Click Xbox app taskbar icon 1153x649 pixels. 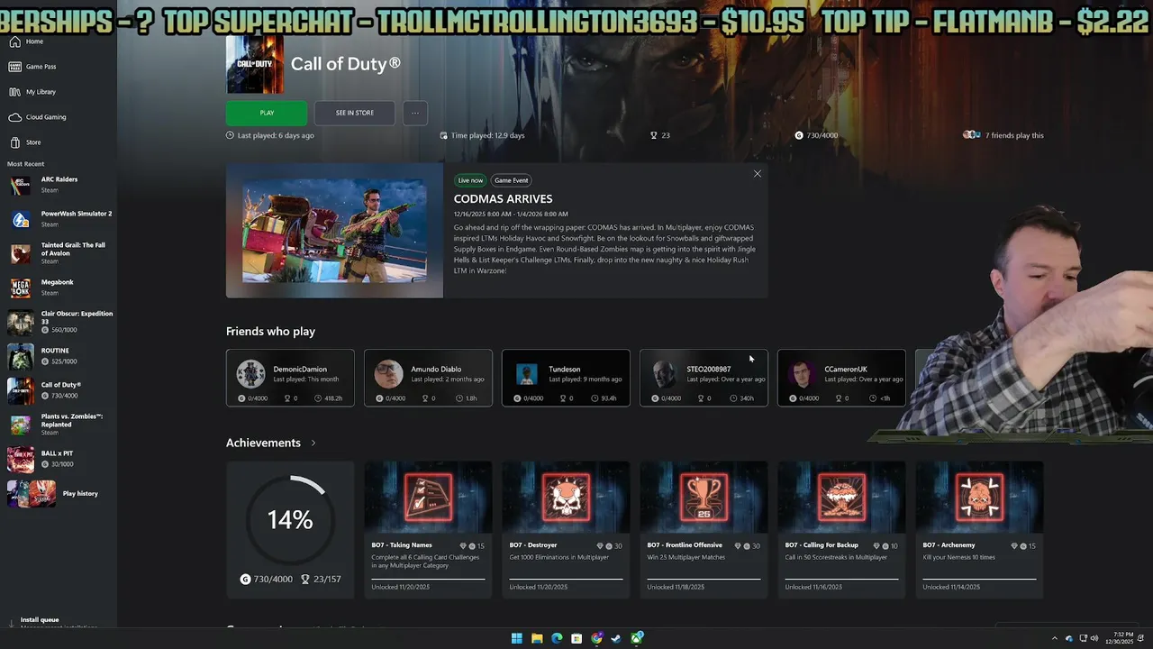pyautogui.click(x=637, y=638)
